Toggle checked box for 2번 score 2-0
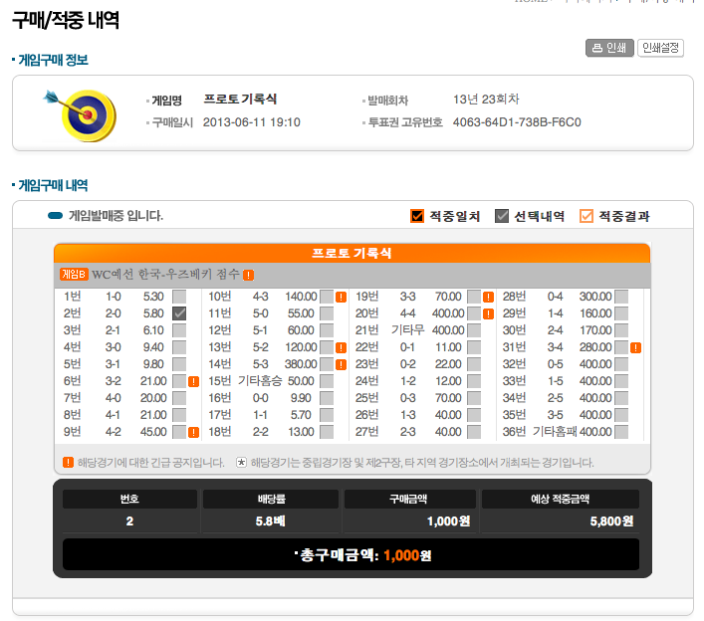This screenshot has height=621, width=704. 179,313
